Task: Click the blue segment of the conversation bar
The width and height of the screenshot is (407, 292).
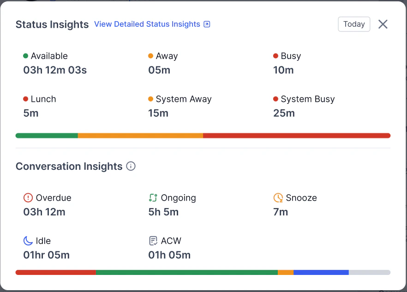Action: [321, 272]
